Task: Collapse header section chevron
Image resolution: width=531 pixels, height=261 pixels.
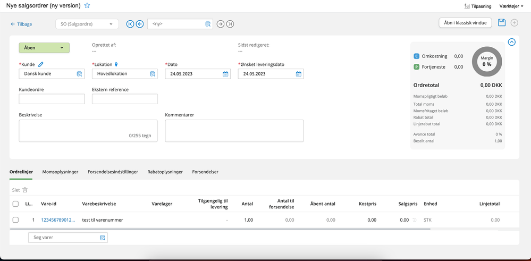Action: click(x=512, y=42)
